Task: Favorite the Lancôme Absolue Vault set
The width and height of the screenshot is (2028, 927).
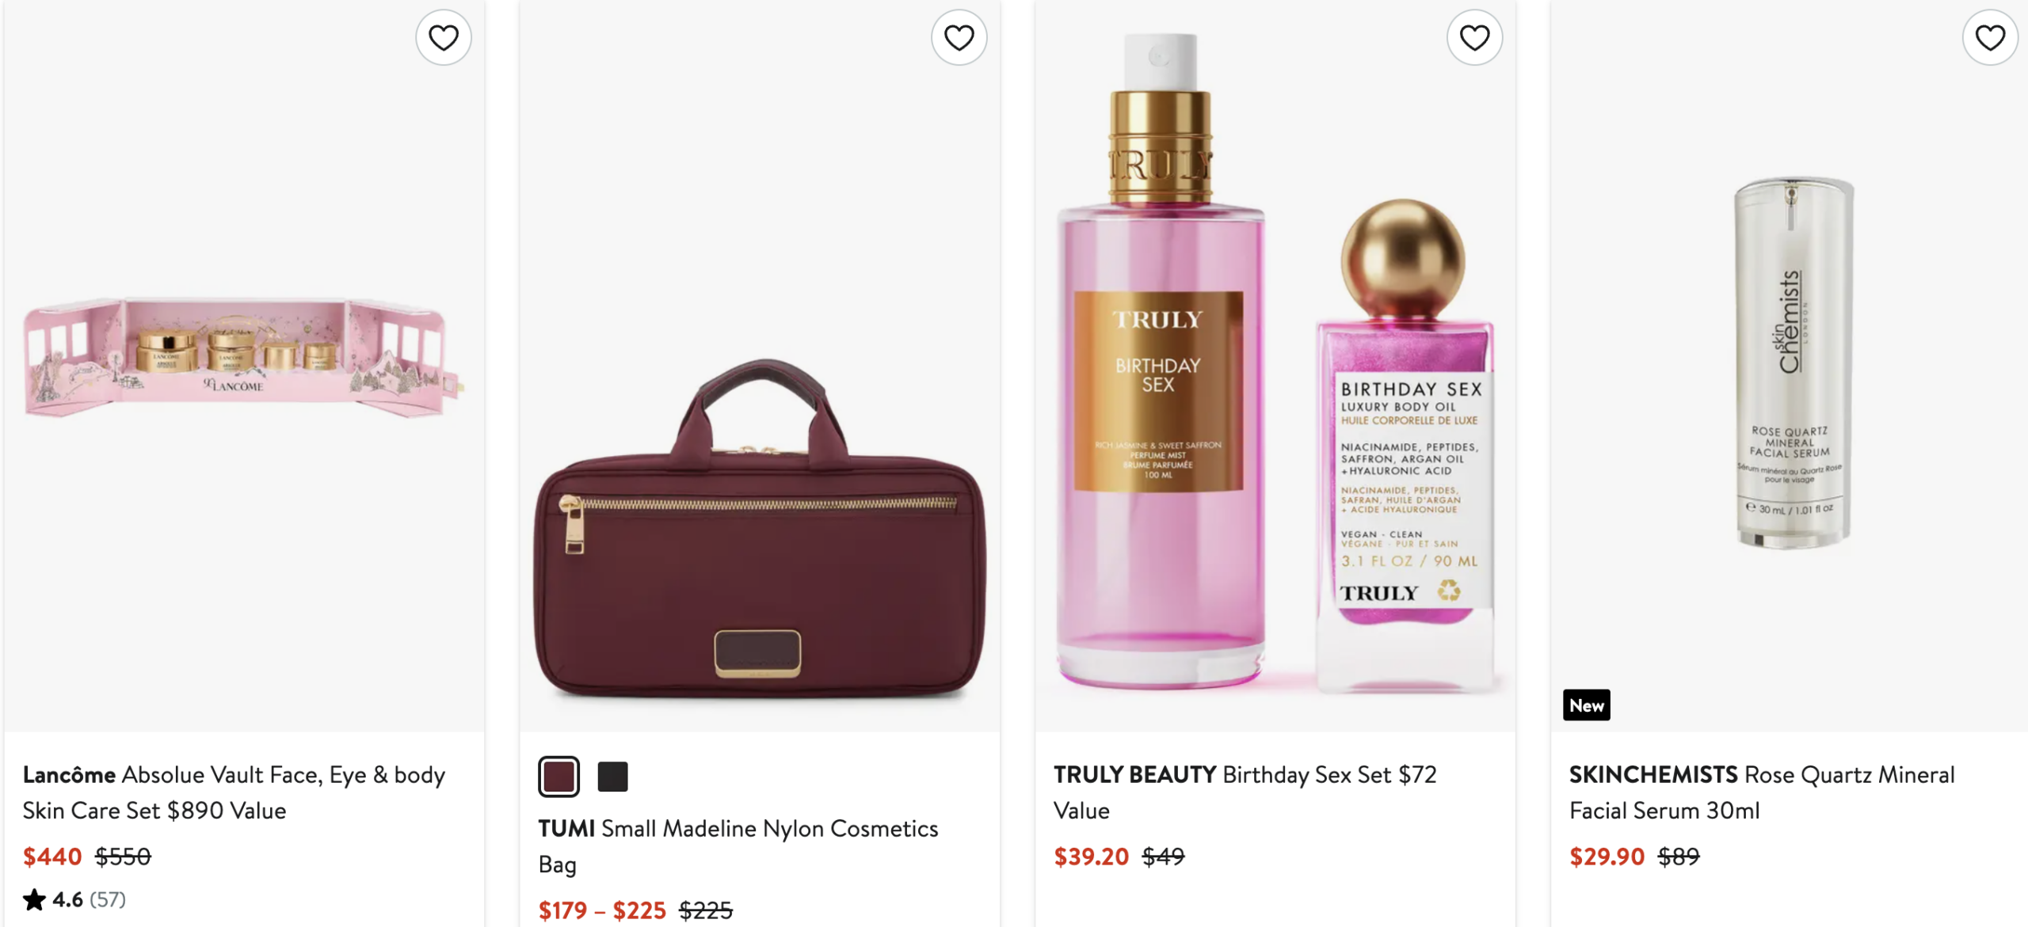Action: click(444, 37)
